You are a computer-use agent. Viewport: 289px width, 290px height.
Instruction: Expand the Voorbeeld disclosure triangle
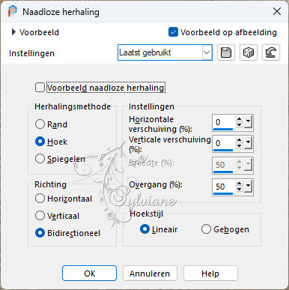[x=13, y=32]
